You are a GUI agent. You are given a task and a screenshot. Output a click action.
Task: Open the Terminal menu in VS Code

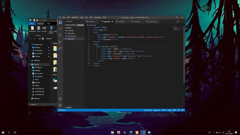(97, 18)
